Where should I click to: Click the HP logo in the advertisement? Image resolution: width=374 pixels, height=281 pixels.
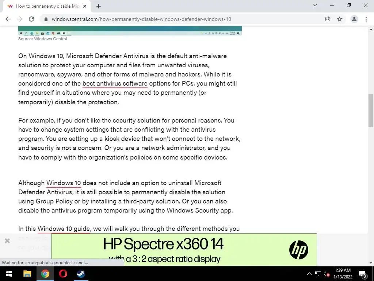pyautogui.click(x=299, y=250)
